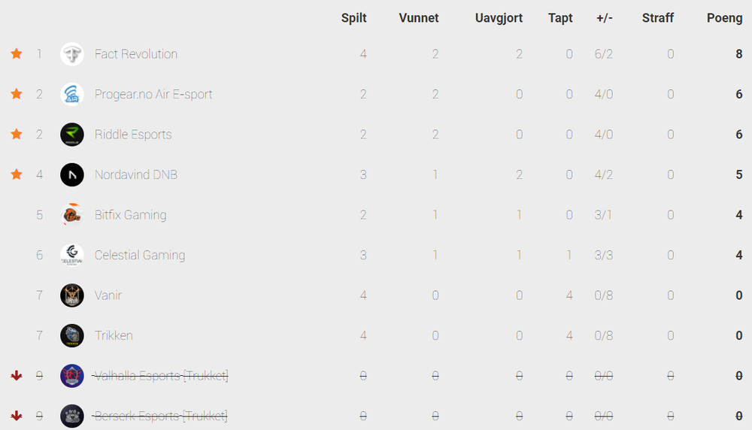Screen dimensions: 752x430
Task: Select the Nordavind DNB logo icon
Action: 72,175
